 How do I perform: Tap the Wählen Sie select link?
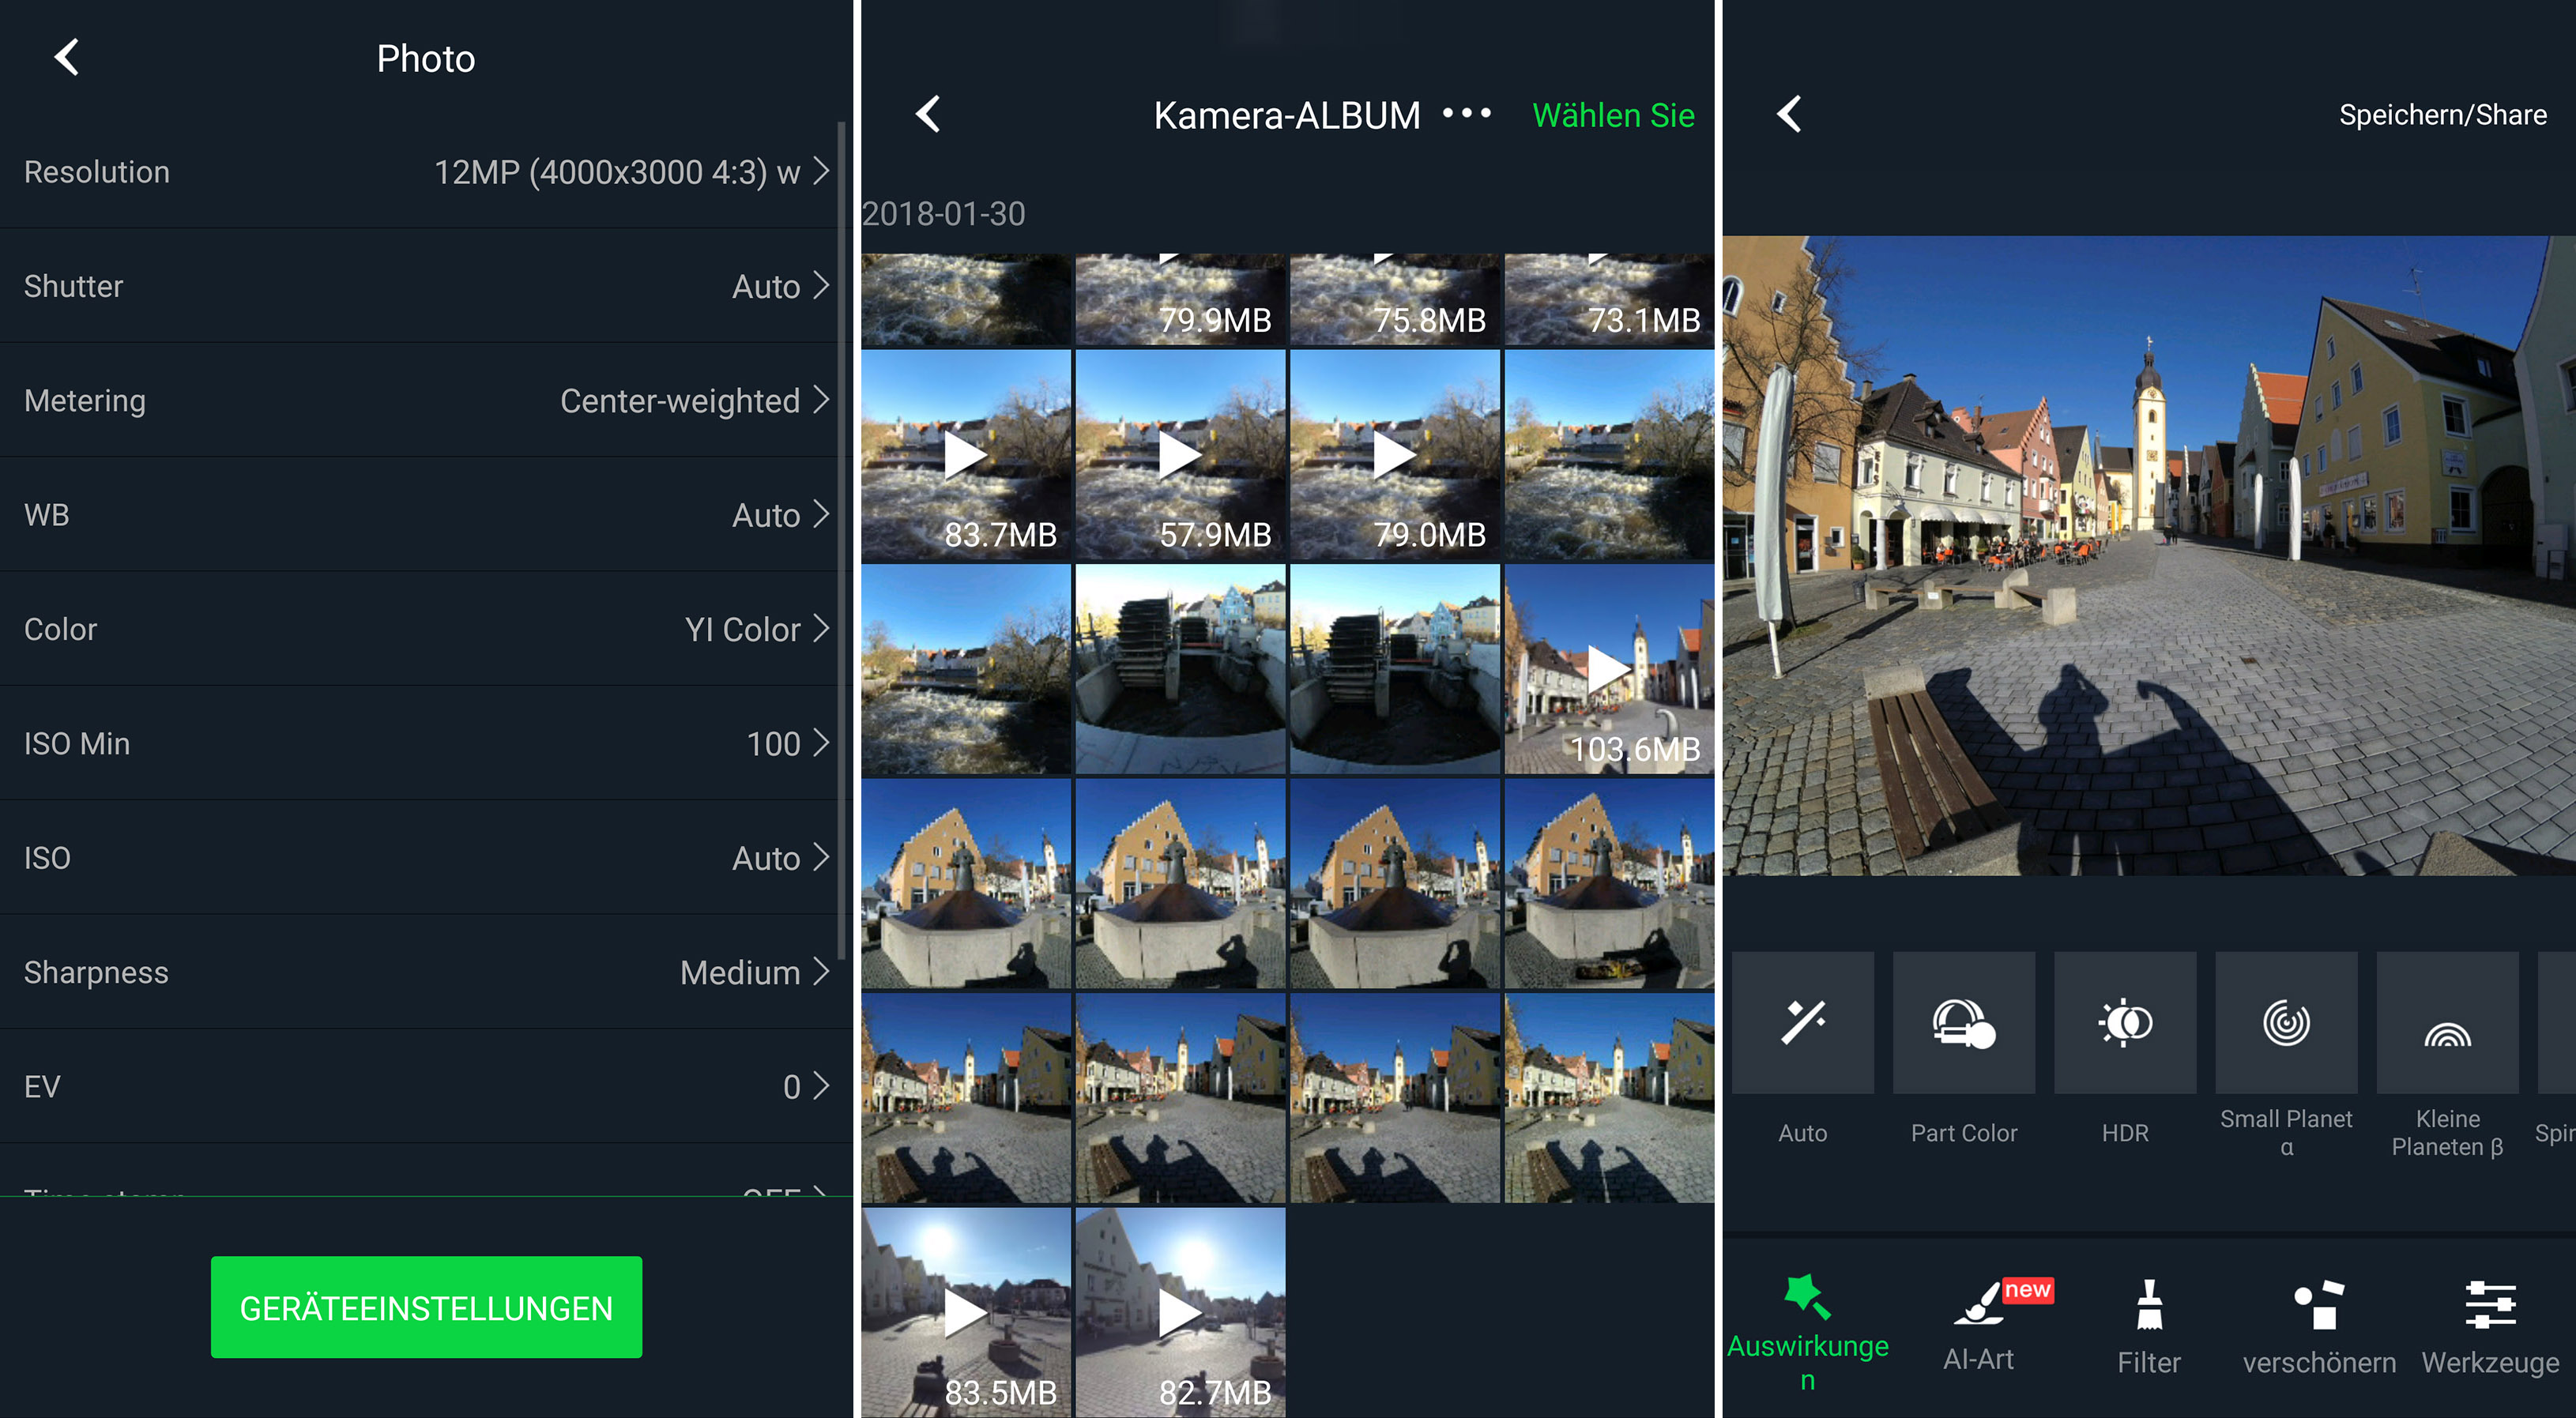pos(1612,115)
